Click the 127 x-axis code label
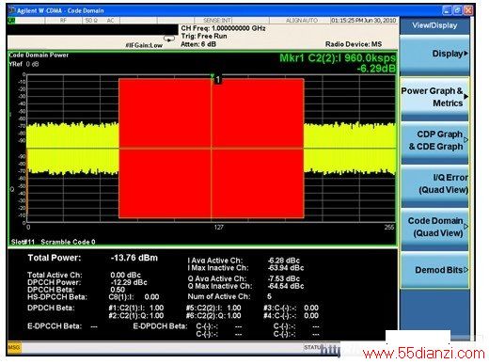 218,227
